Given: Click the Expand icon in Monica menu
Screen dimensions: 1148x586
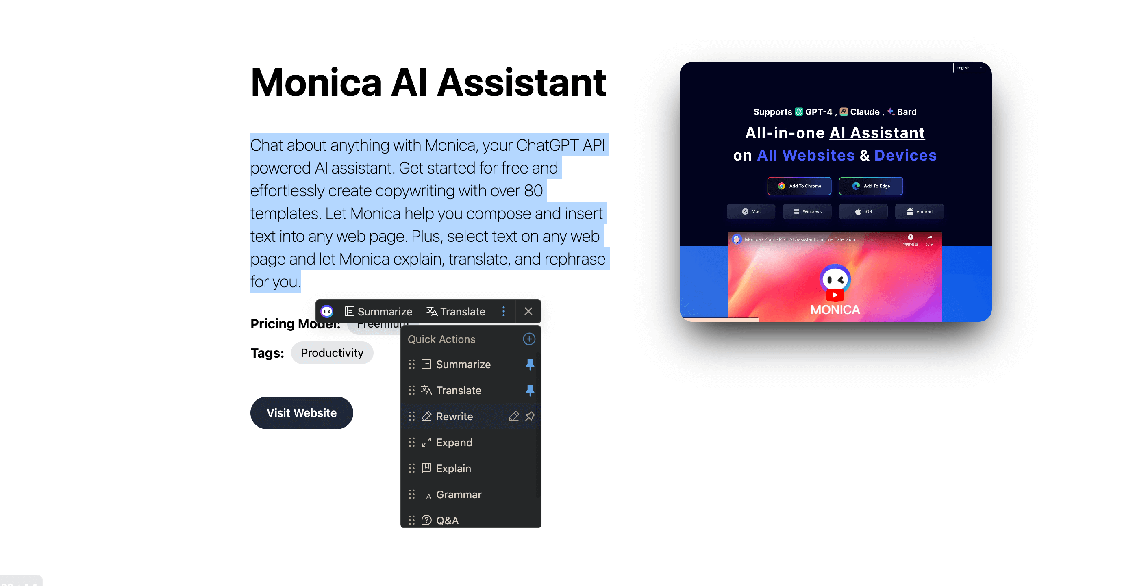Looking at the screenshot, I should pos(427,442).
